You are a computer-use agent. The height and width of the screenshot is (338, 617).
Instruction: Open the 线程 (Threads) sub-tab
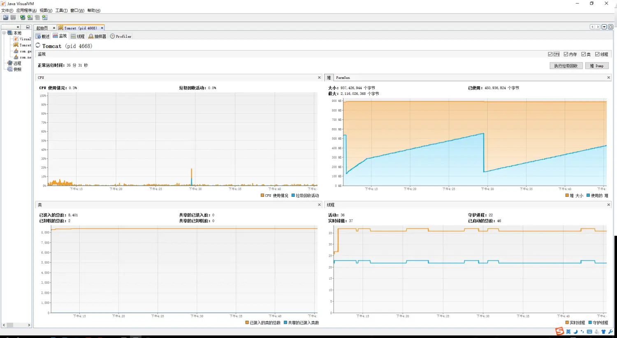[78, 36]
